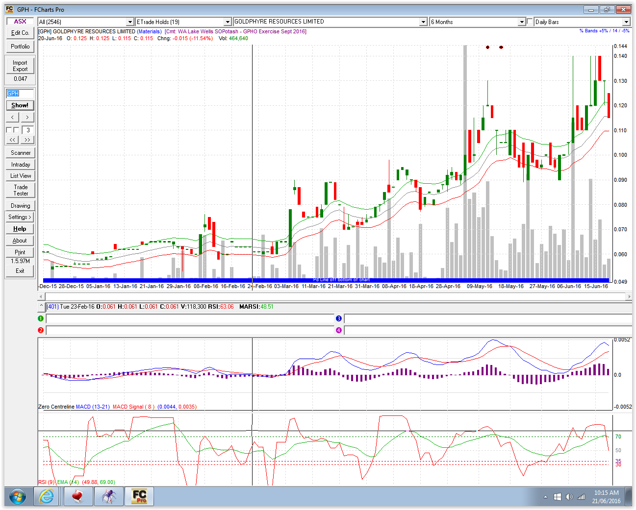This screenshot has height=510, width=636.
Task: Open the volume control in the system tray
Action: [569, 497]
